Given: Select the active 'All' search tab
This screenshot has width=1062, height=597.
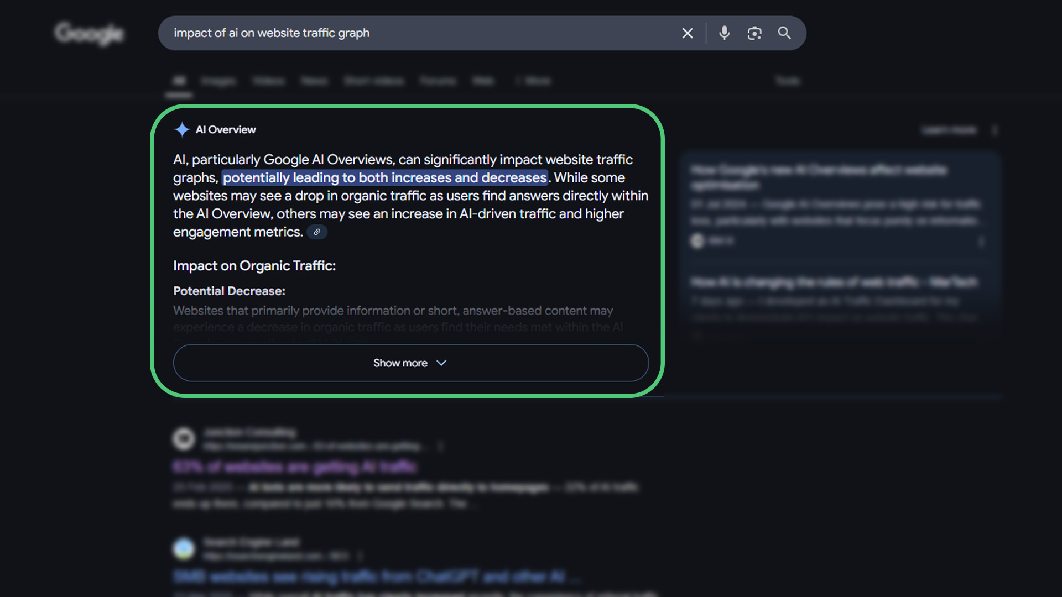Looking at the screenshot, I should (179, 81).
